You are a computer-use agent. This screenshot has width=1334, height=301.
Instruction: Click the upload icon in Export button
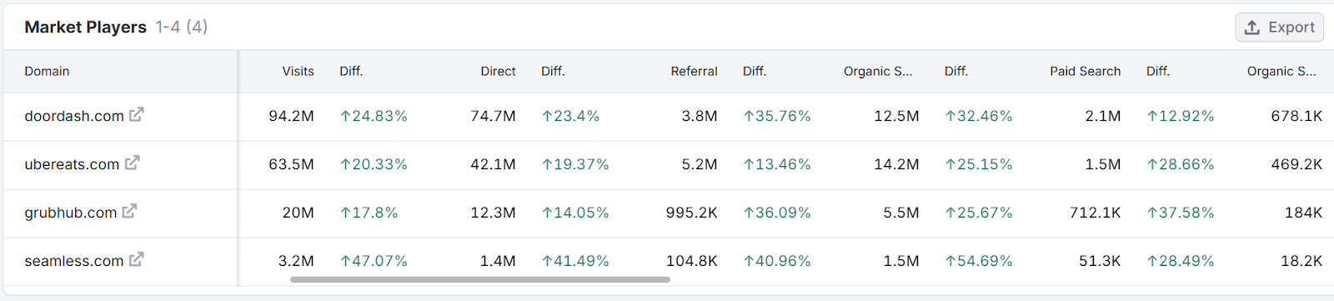[1252, 28]
